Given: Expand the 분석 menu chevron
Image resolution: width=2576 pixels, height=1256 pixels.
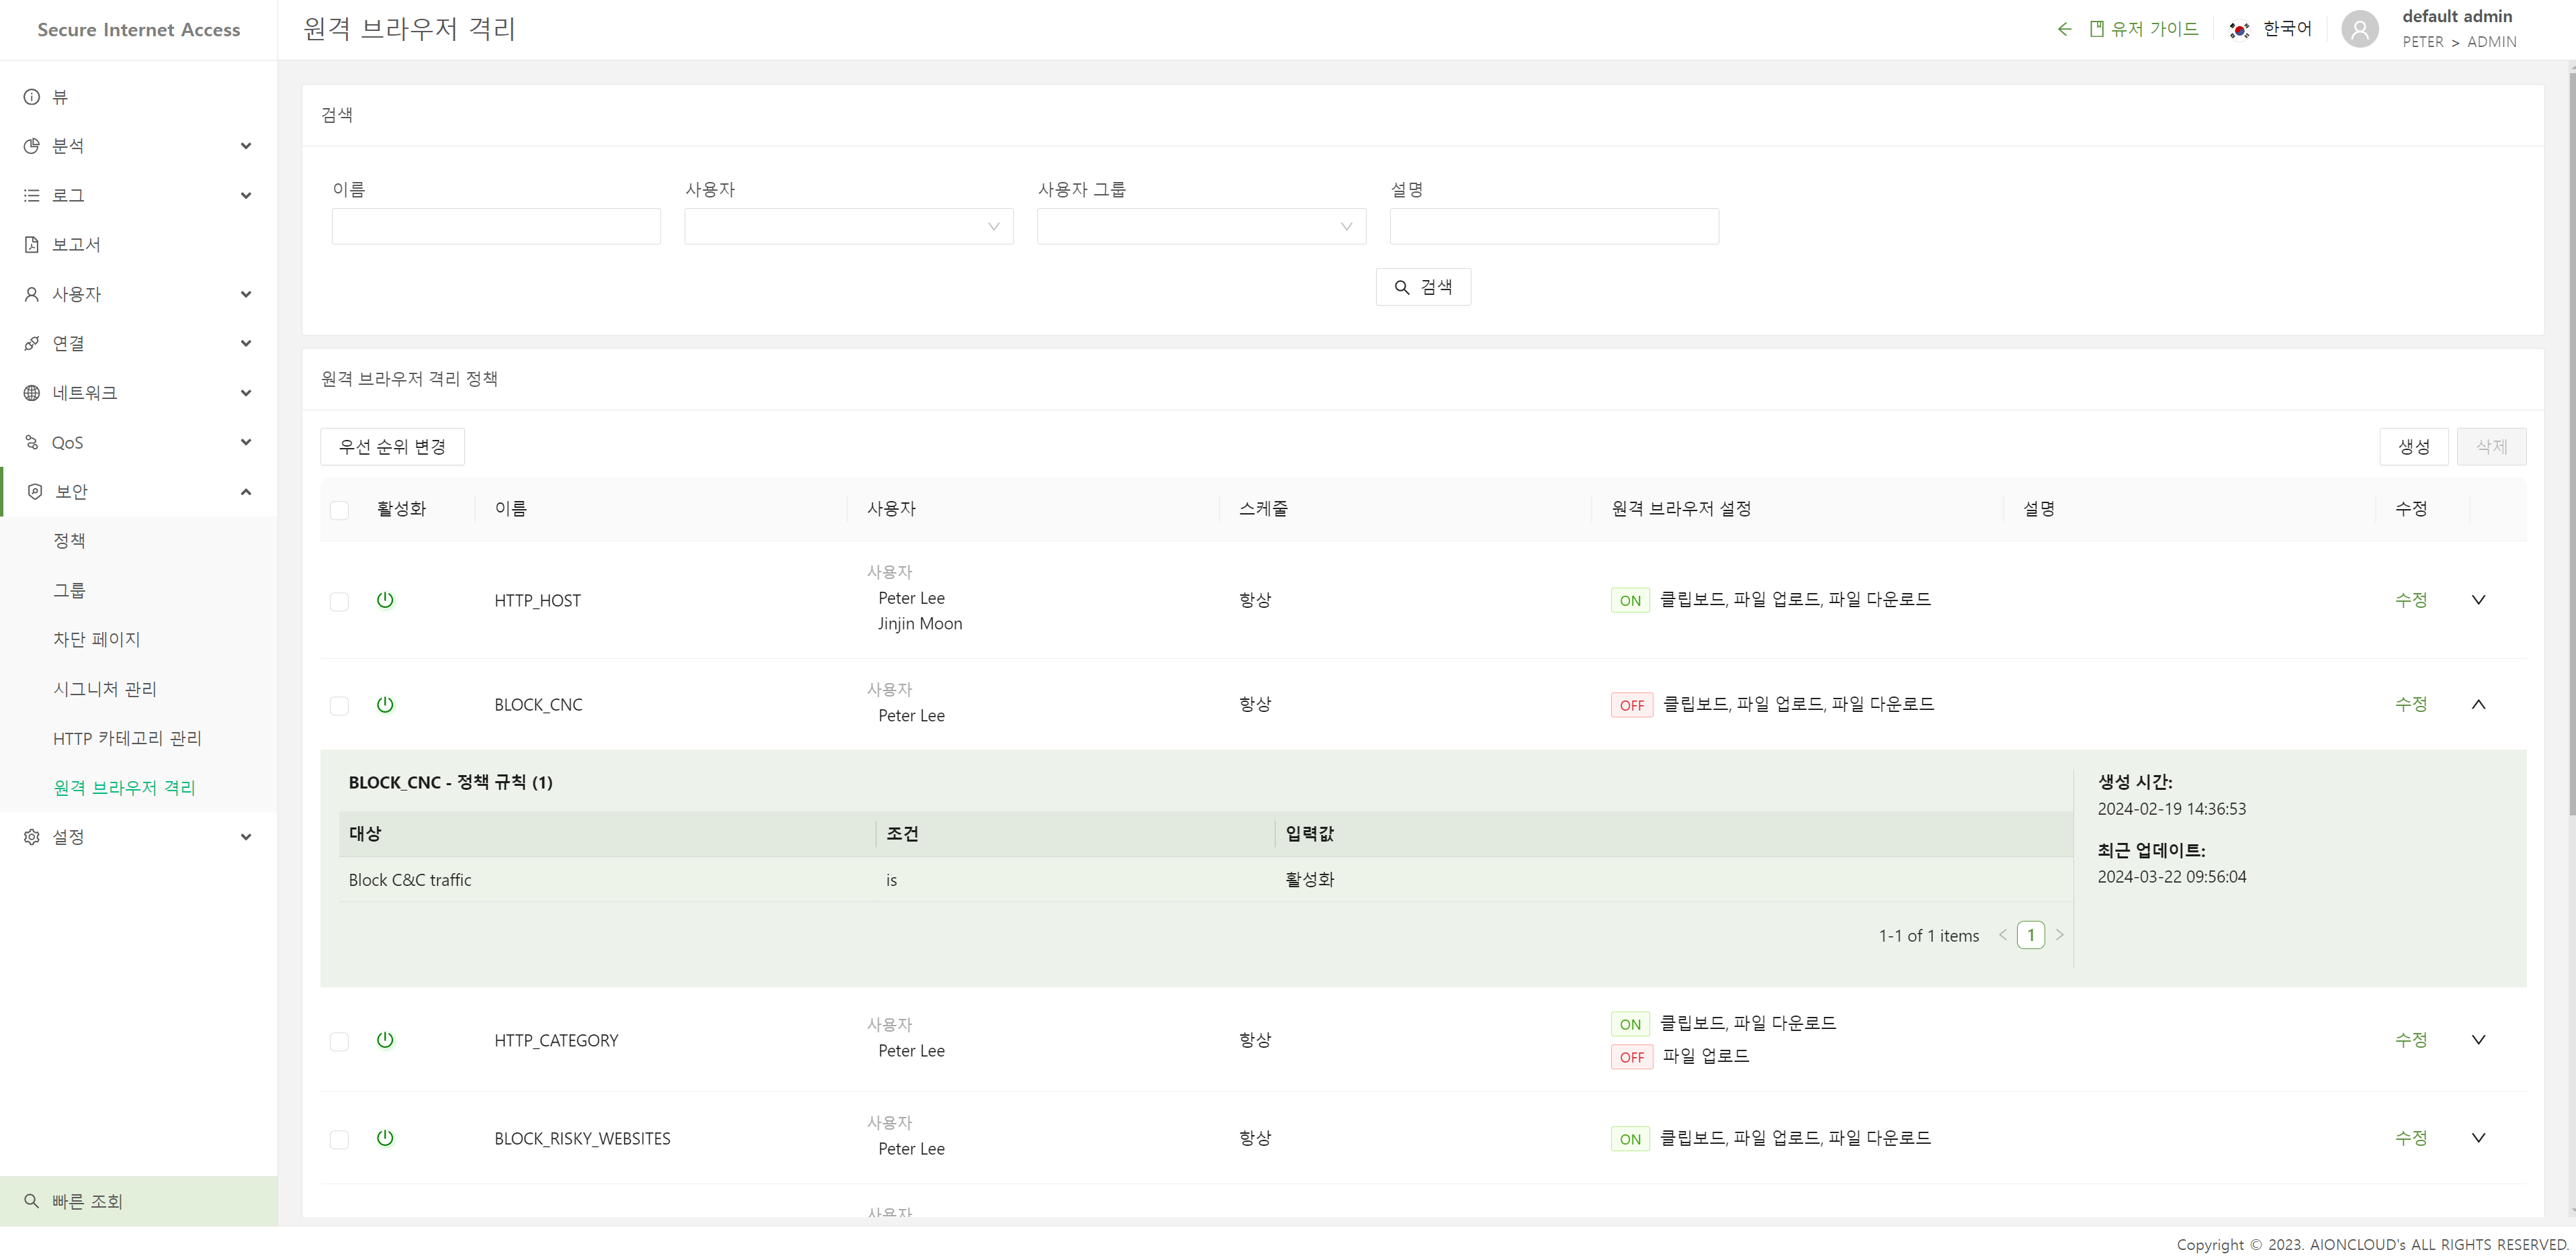Looking at the screenshot, I should pyautogui.click(x=246, y=146).
